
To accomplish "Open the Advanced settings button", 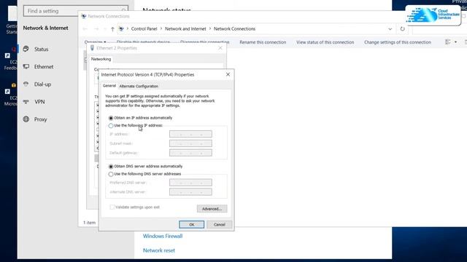I will pyautogui.click(x=212, y=209).
